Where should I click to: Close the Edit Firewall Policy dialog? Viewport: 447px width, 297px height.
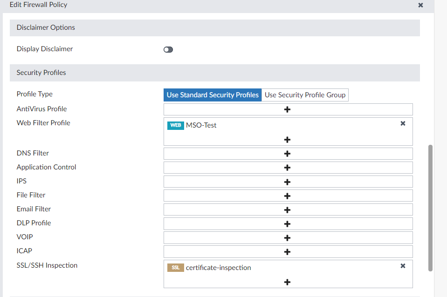tap(420, 5)
